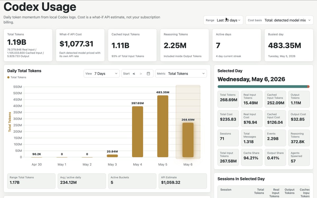Click the 'Daily Total Tokens' chart title
The image size is (317, 198).
pyautogui.click(x=24, y=71)
